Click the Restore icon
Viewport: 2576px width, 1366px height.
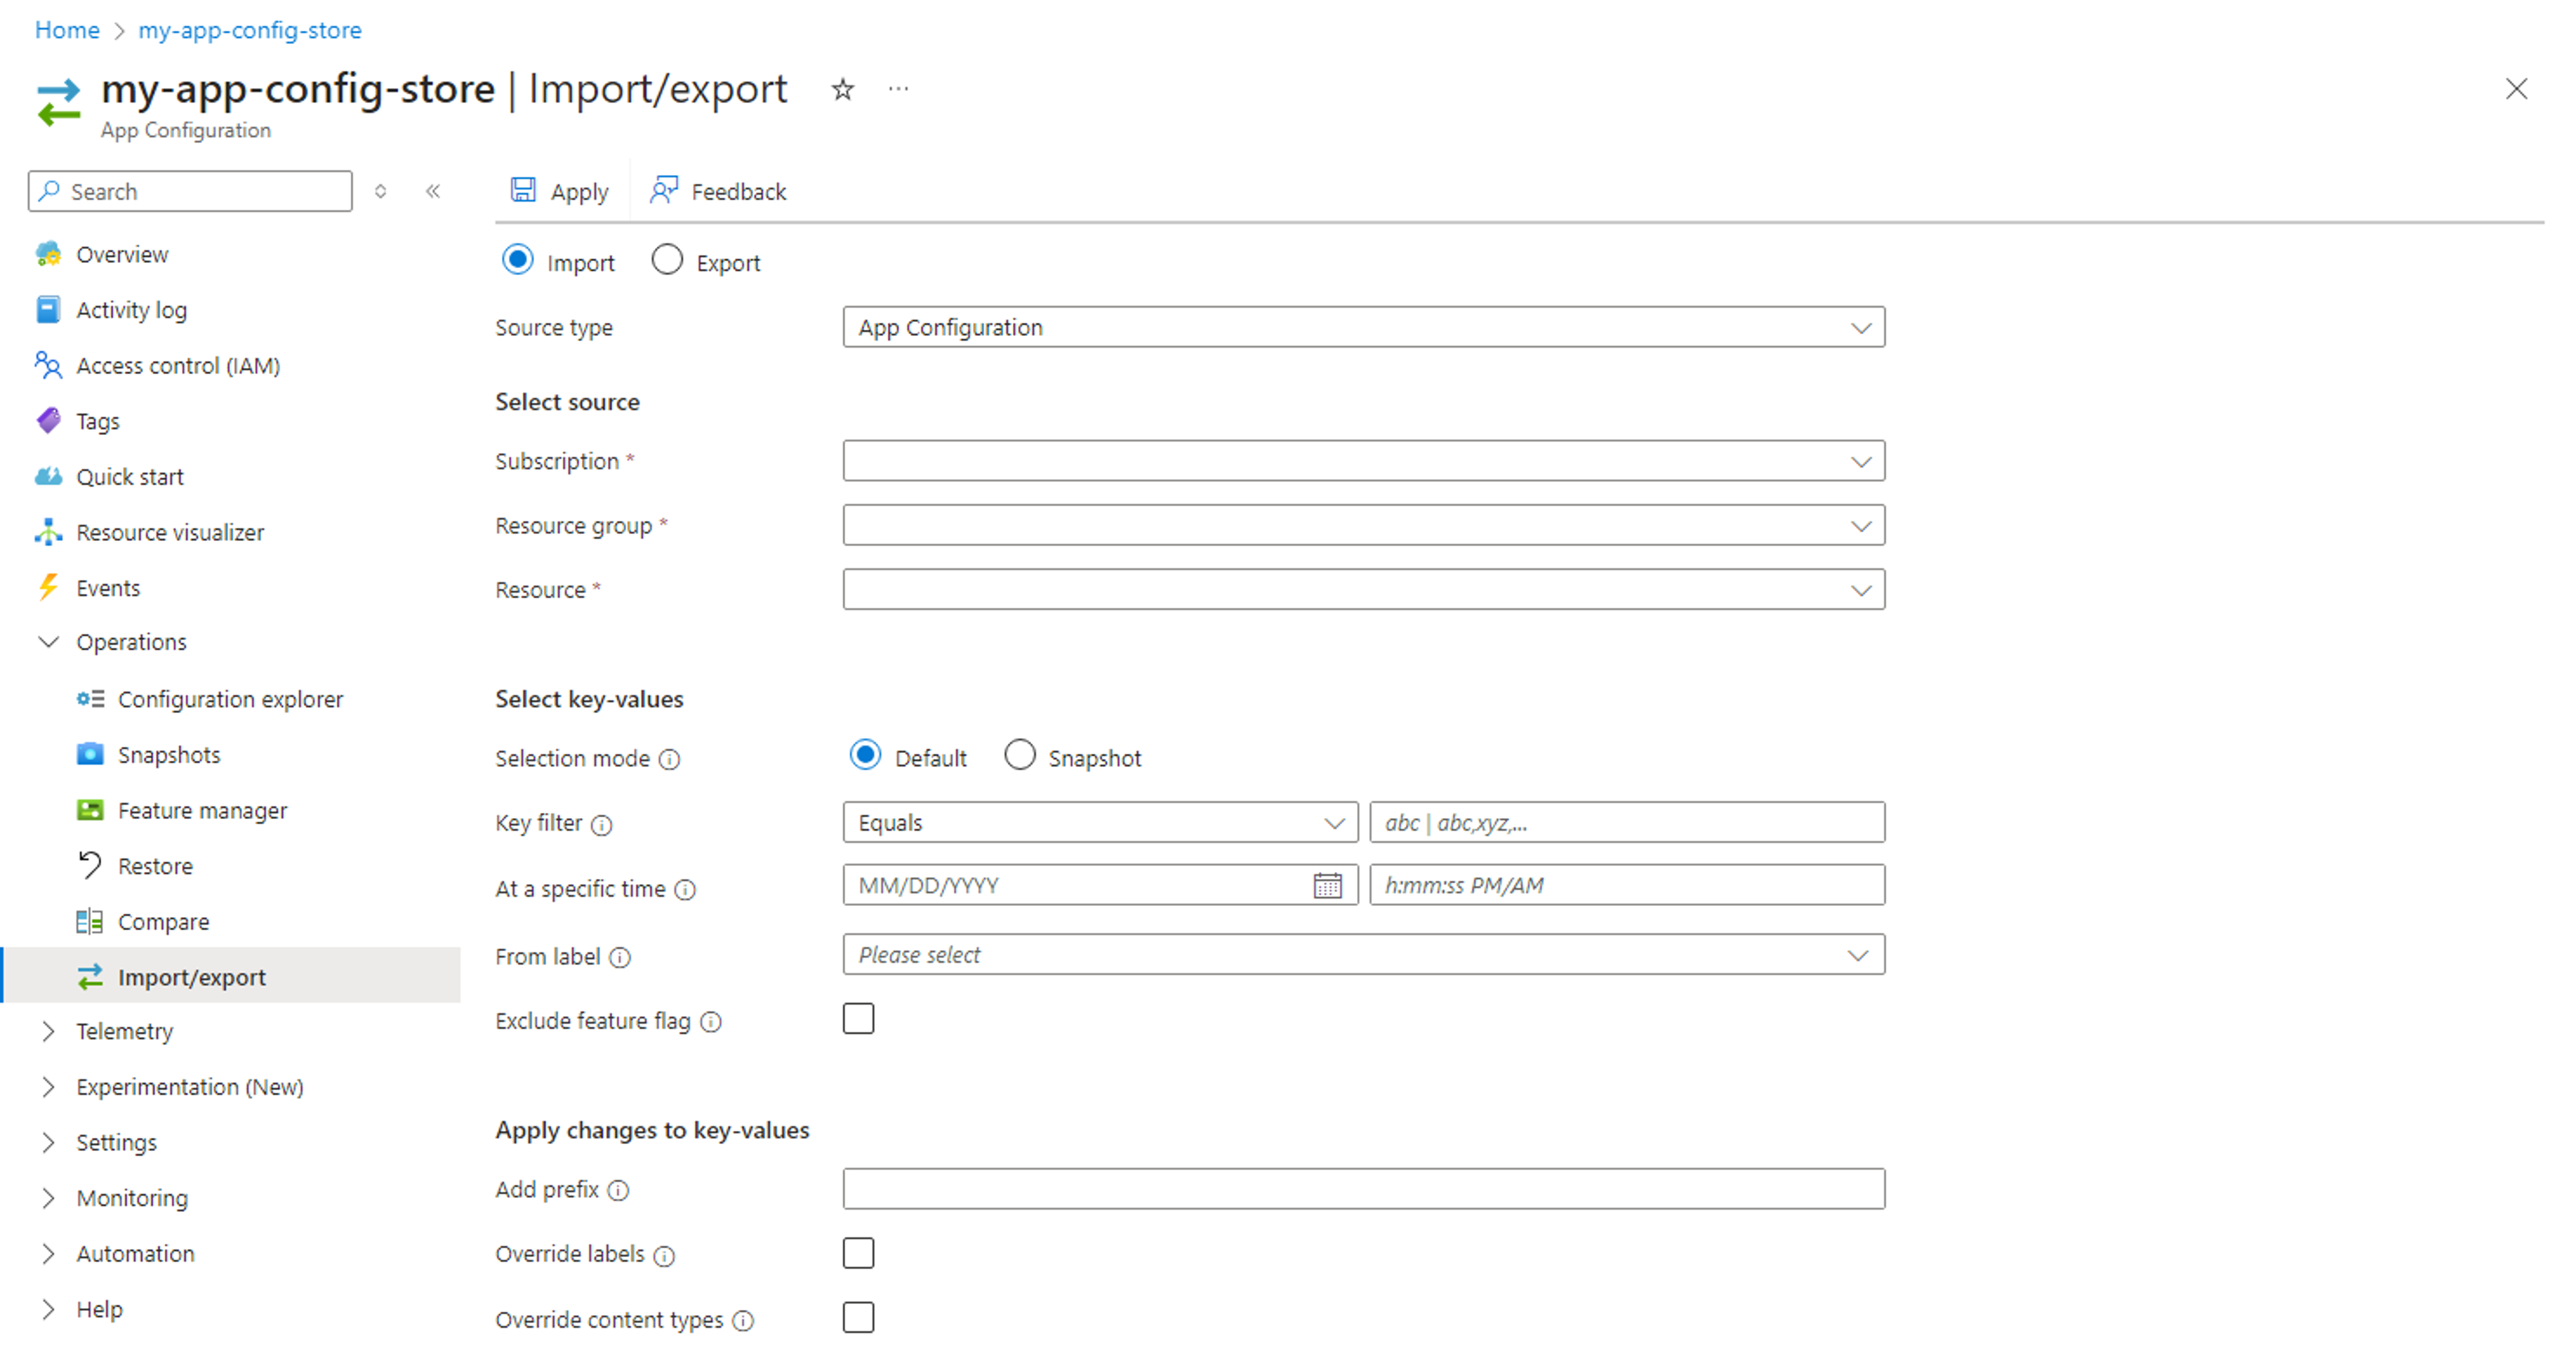click(x=90, y=865)
